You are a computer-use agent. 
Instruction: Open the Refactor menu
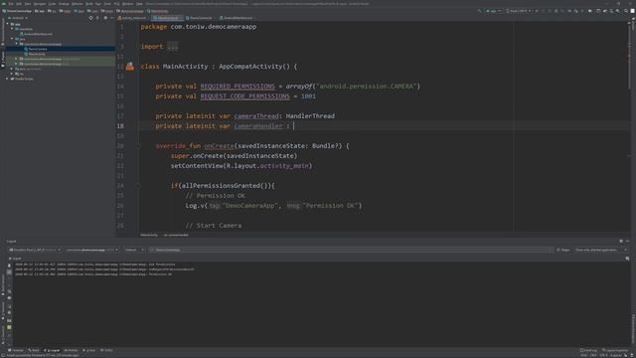click(x=77, y=4)
